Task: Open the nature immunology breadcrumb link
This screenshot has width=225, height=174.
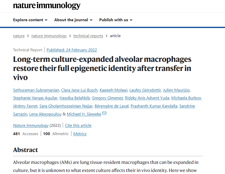Action: pos(49,36)
